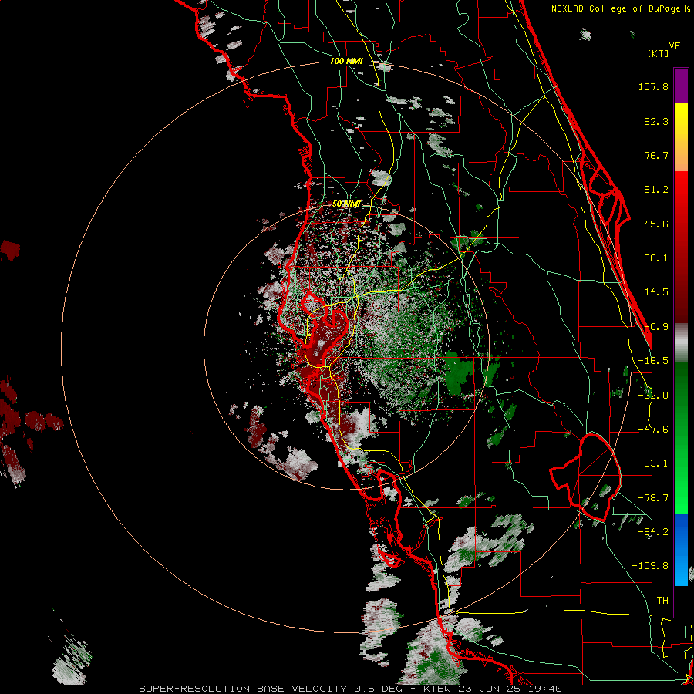
Task: Select the 61.2 velocity scale value
Action: (x=656, y=190)
